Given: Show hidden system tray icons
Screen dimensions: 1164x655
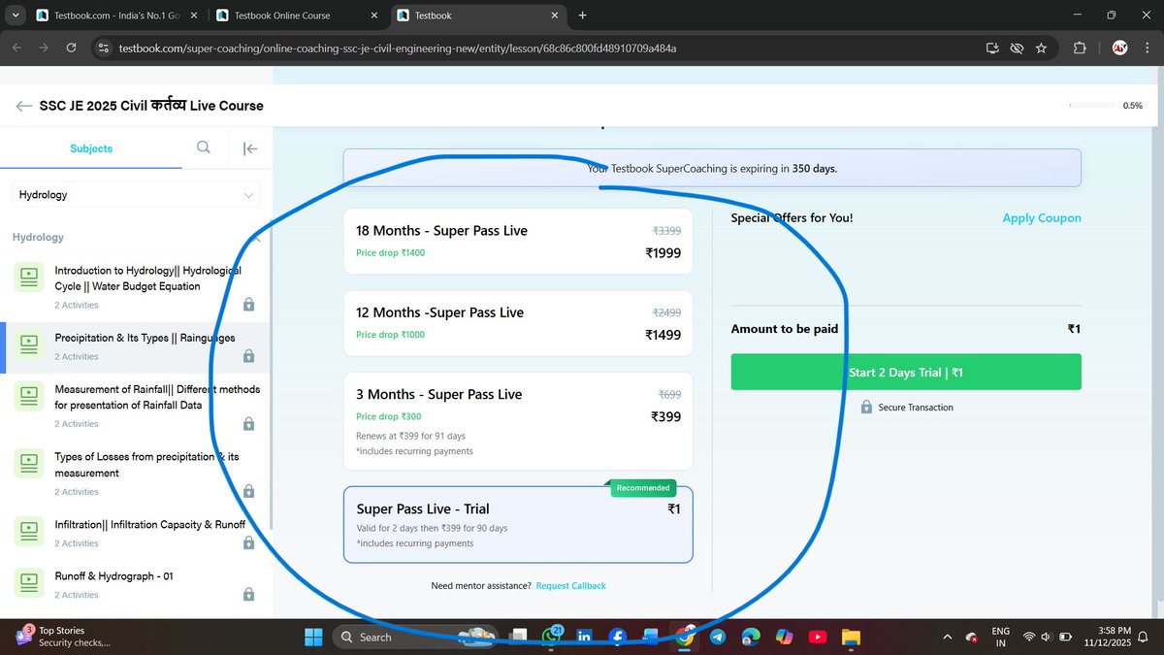Looking at the screenshot, I should 948,637.
